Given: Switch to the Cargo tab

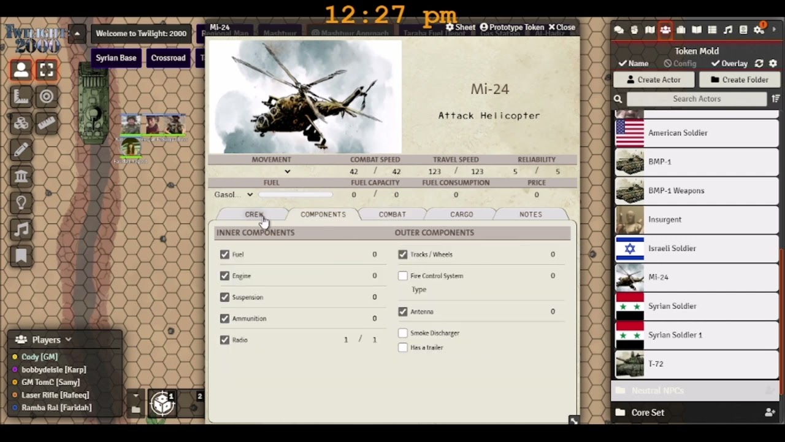Looking at the screenshot, I should pyautogui.click(x=461, y=214).
